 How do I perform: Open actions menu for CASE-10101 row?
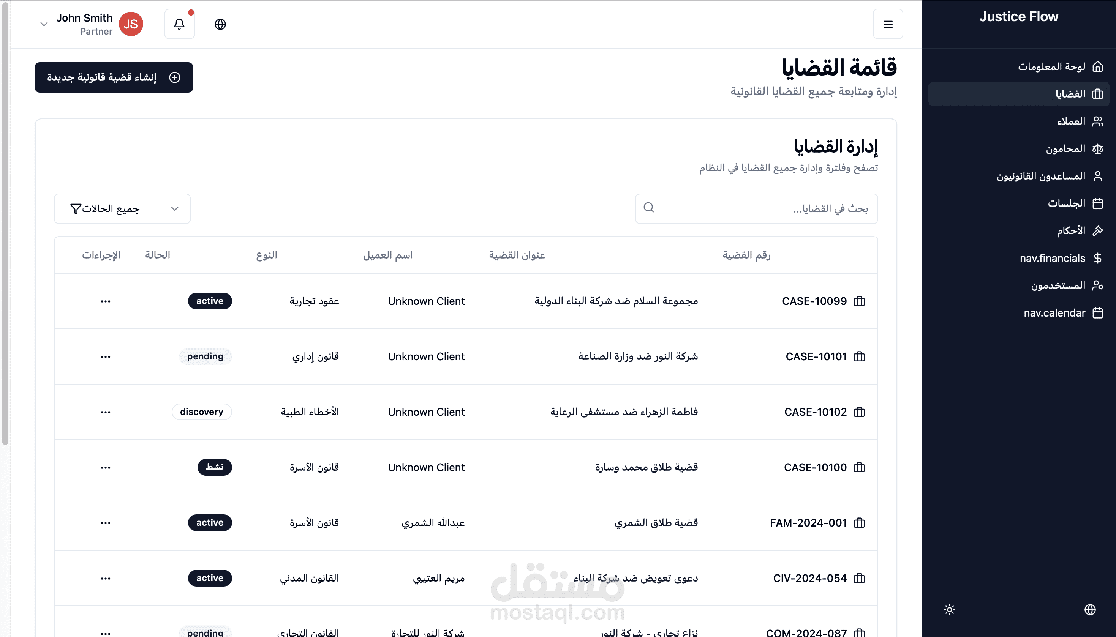point(106,356)
